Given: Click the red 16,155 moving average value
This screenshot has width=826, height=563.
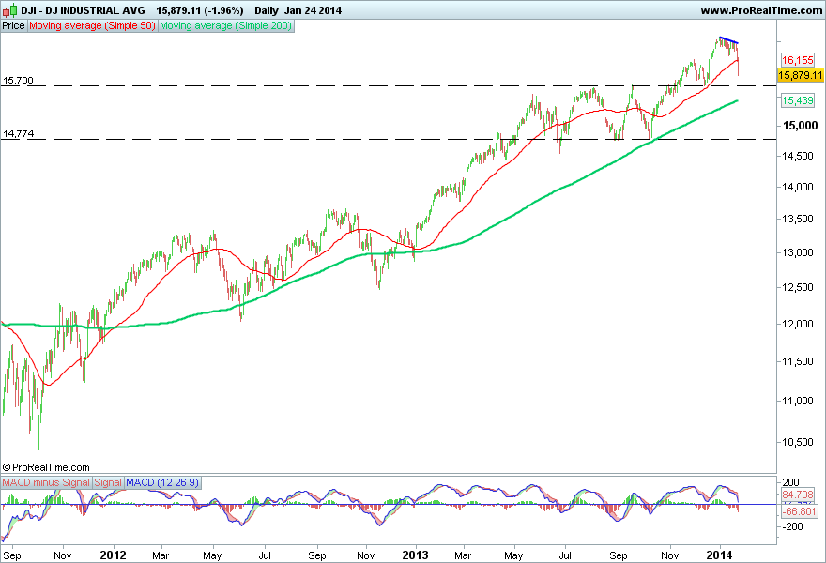Looking at the screenshot, I should pyautogui.click(x=797, y=60).
